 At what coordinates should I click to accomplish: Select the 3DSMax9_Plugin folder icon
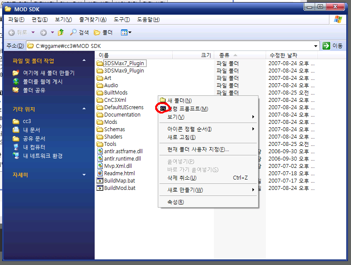tap(100, 71)
